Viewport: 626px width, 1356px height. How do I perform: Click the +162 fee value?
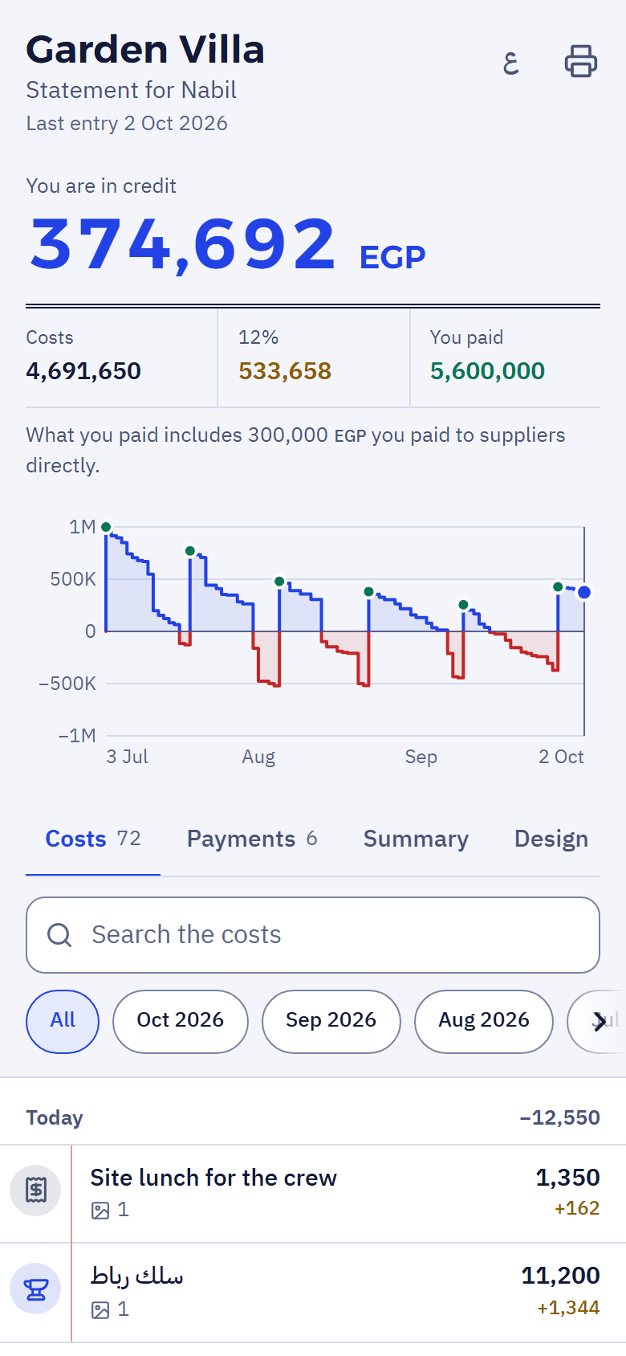576,1208
